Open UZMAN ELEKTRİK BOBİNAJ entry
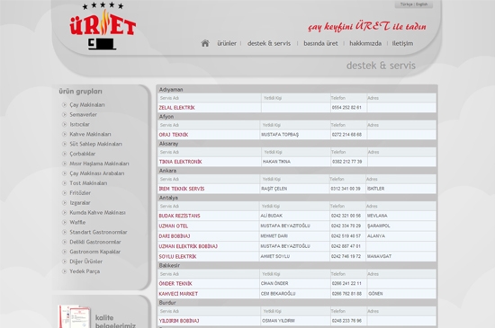 (188, 246)
